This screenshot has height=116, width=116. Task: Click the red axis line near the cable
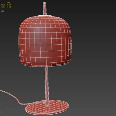pyautogui.click(x=12, y=100)
